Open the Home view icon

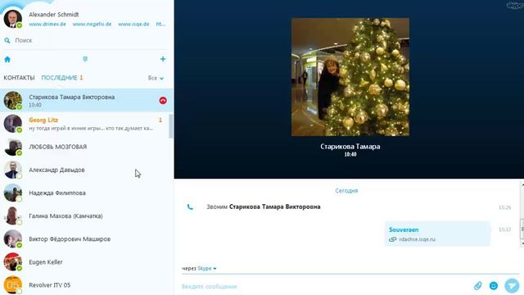pos(7,60)
